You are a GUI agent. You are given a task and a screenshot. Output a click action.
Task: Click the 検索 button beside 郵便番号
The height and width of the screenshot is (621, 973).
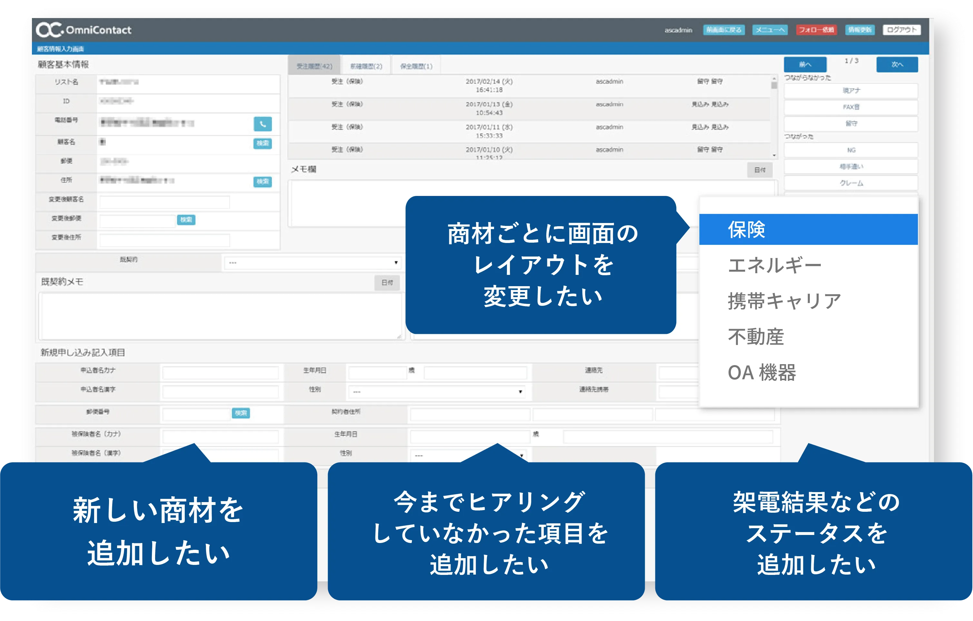pyautogui.click(x=241, y=413)
